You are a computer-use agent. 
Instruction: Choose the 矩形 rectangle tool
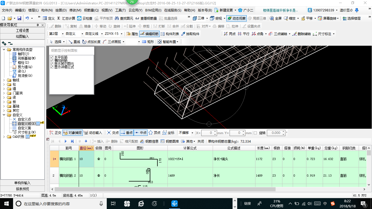(148, 42)
